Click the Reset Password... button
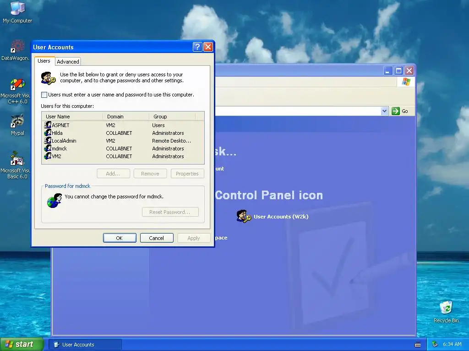Viewport: 469px width, 351px height. (170, 212)
